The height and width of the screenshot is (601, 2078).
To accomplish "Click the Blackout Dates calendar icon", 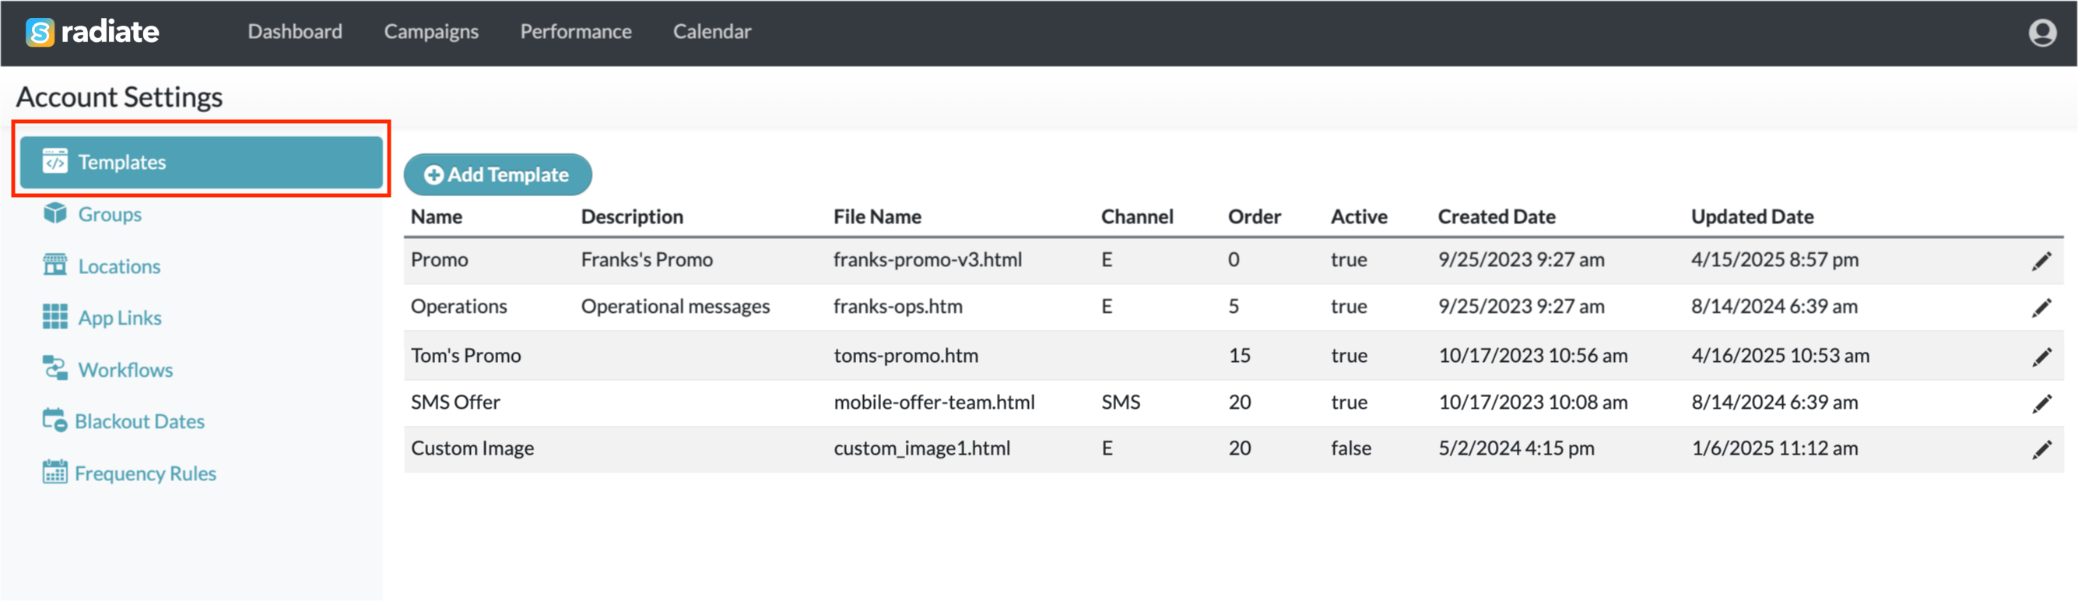I will [54, 420].
